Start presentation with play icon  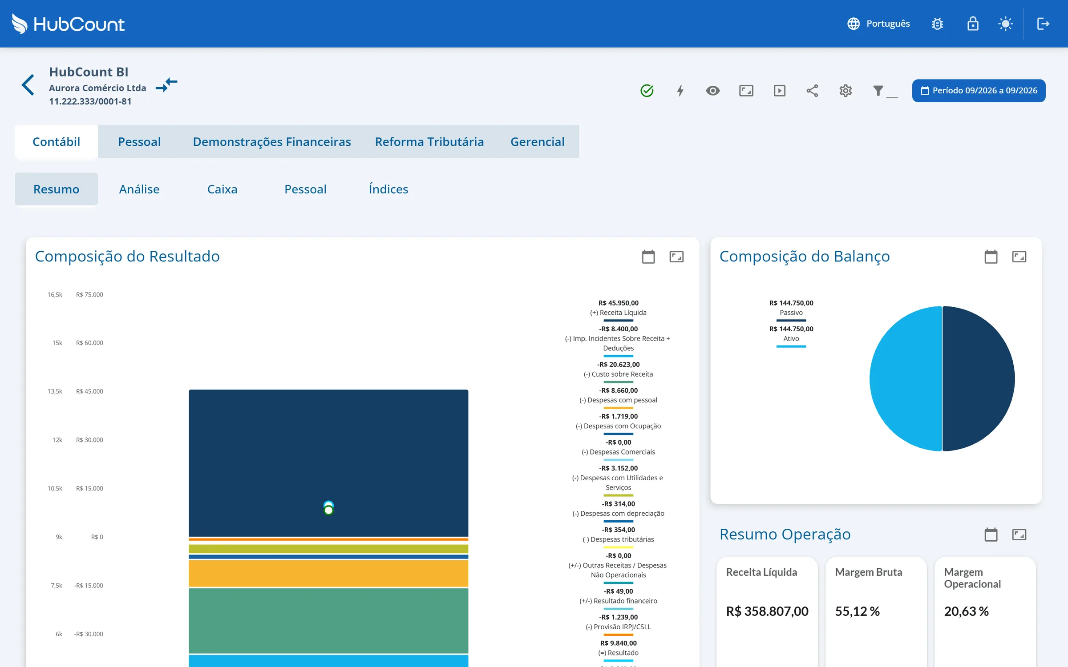tap(780, 91)
